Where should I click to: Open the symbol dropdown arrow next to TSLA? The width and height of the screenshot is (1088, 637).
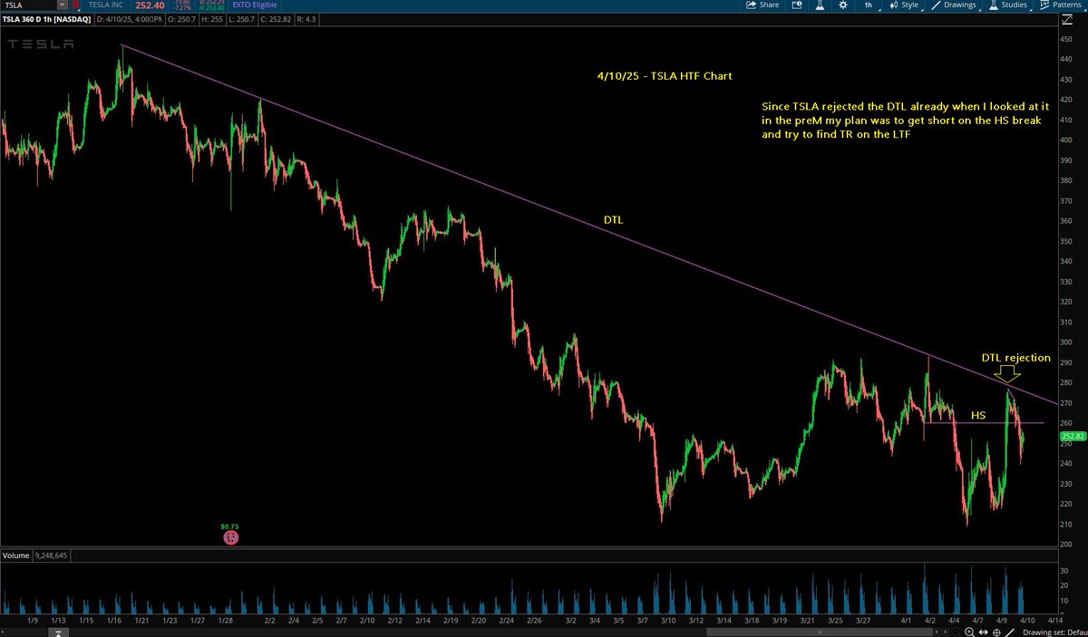[64, 5]
